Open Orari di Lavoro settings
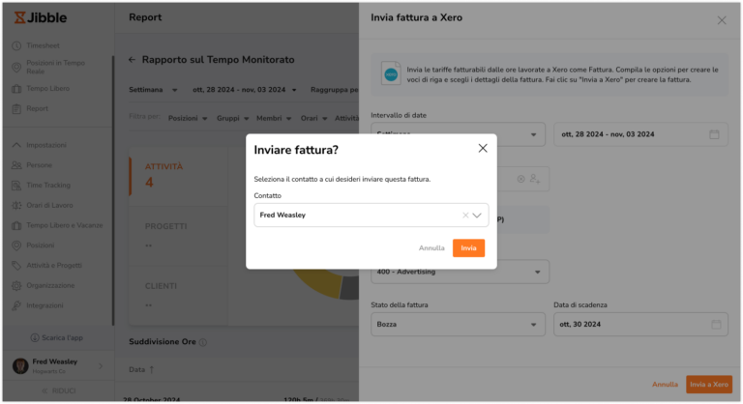This screenshot has width=743, height=404. [49, 205]
